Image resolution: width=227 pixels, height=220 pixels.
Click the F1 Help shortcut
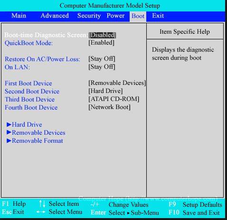tap(14, 204)
